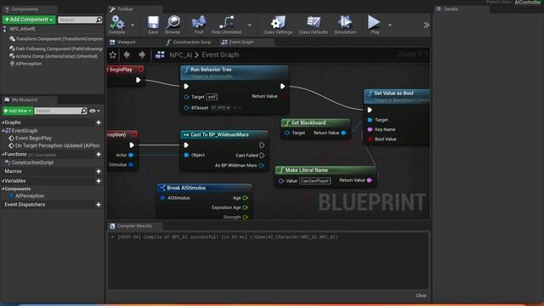Select AIPerception variable under Components

point(30,196)
